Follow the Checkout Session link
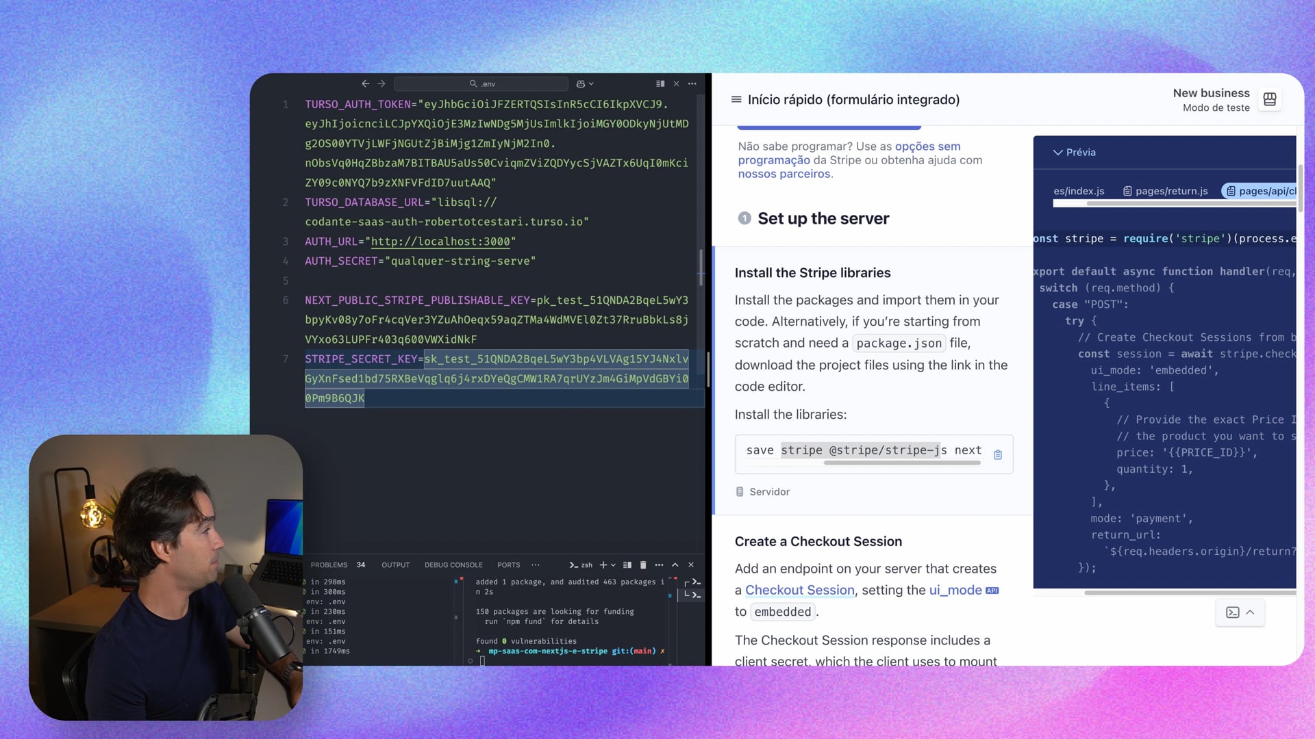This screenshot has width=1315, height=739. (x=799, y=590)
